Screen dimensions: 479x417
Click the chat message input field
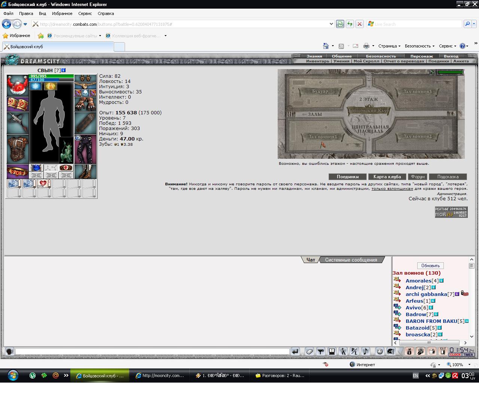click(x=152, y=351)
